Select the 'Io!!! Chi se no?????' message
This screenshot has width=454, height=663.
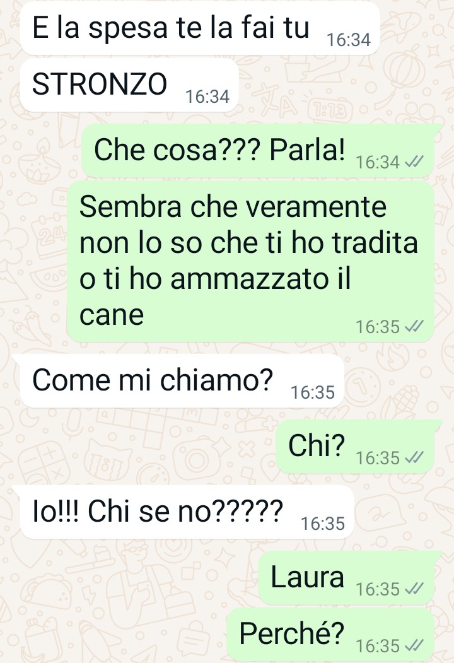[187, 512]
